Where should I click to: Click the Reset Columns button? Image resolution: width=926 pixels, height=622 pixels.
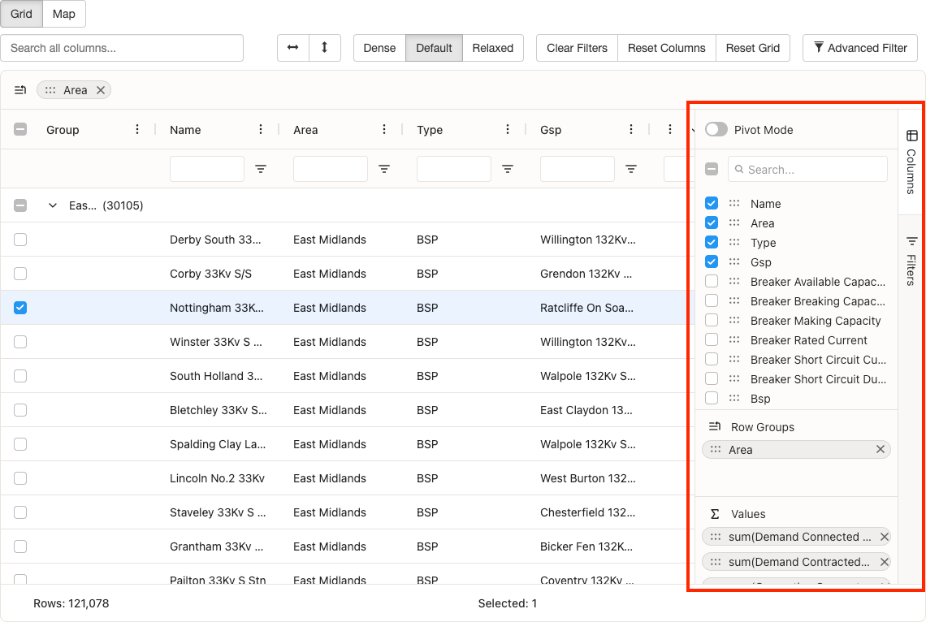coord(666,48)
